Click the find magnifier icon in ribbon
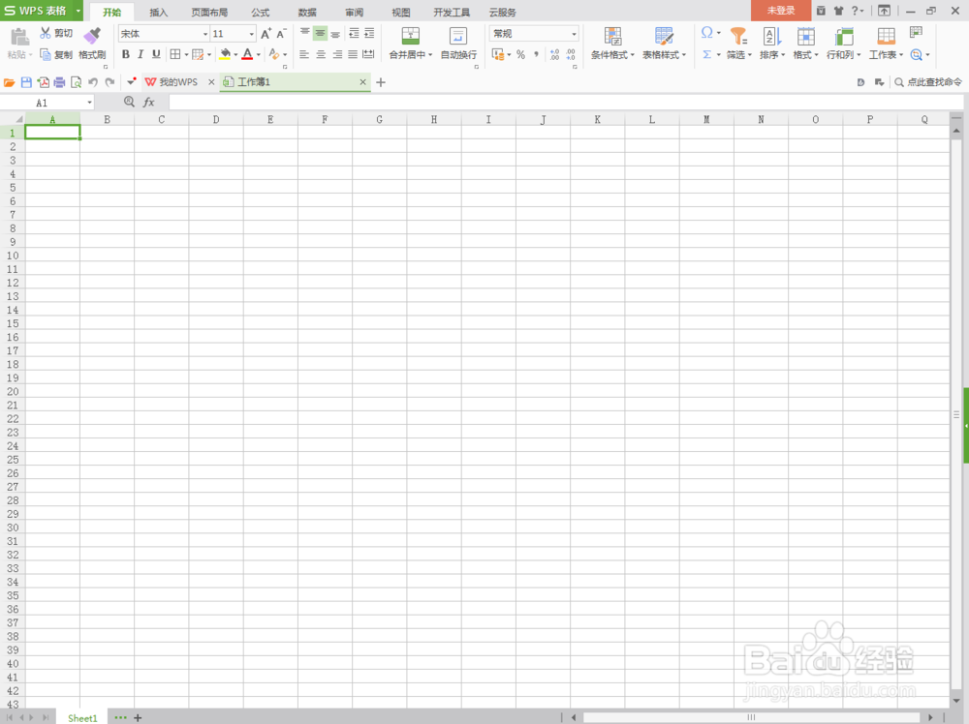Image resolution: width=969 pixels, height=724 pixels. (917, 54)
